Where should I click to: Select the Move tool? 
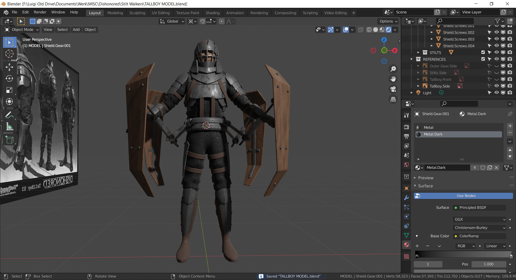9,67
